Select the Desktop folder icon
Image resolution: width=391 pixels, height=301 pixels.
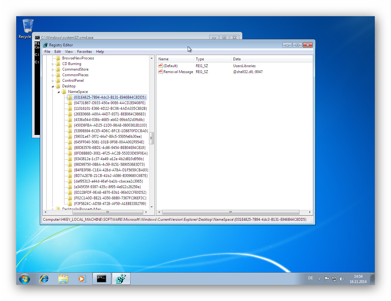(x=58, y=86)
